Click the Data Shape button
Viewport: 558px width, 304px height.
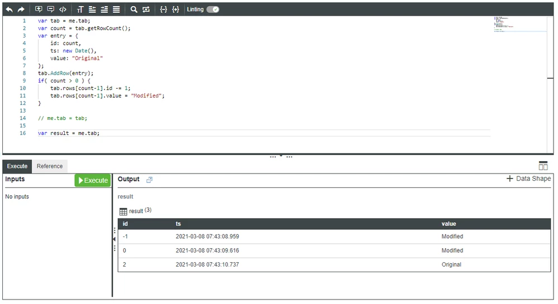528,178
